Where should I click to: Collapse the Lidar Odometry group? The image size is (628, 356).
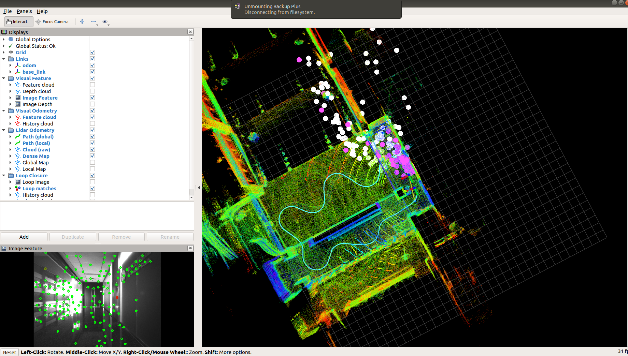click(3, 130)
